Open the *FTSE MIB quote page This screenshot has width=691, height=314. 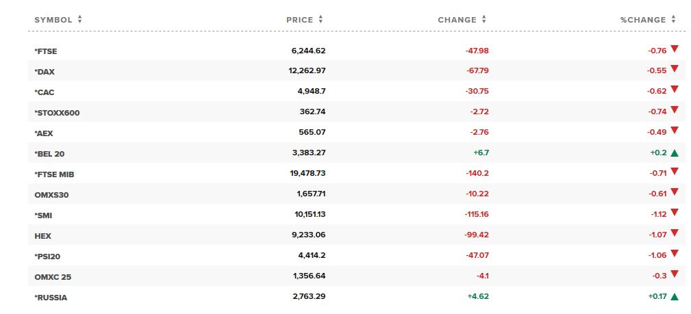(x=54, y=174)
